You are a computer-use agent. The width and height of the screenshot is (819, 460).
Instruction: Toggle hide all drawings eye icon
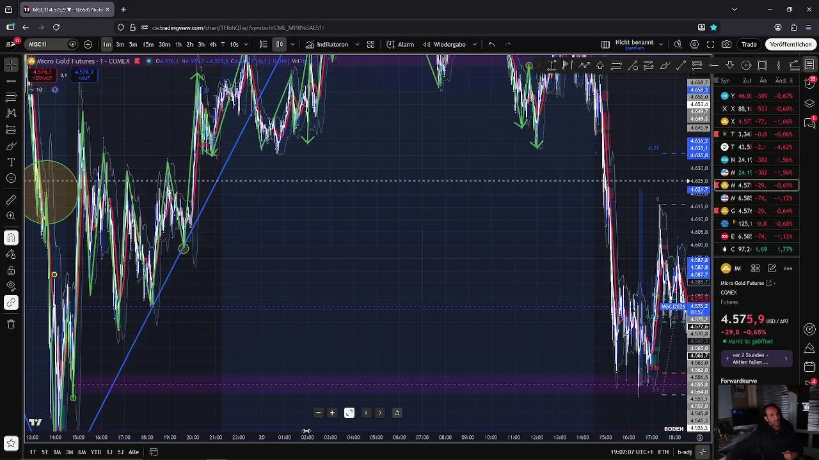pos(11,286)
